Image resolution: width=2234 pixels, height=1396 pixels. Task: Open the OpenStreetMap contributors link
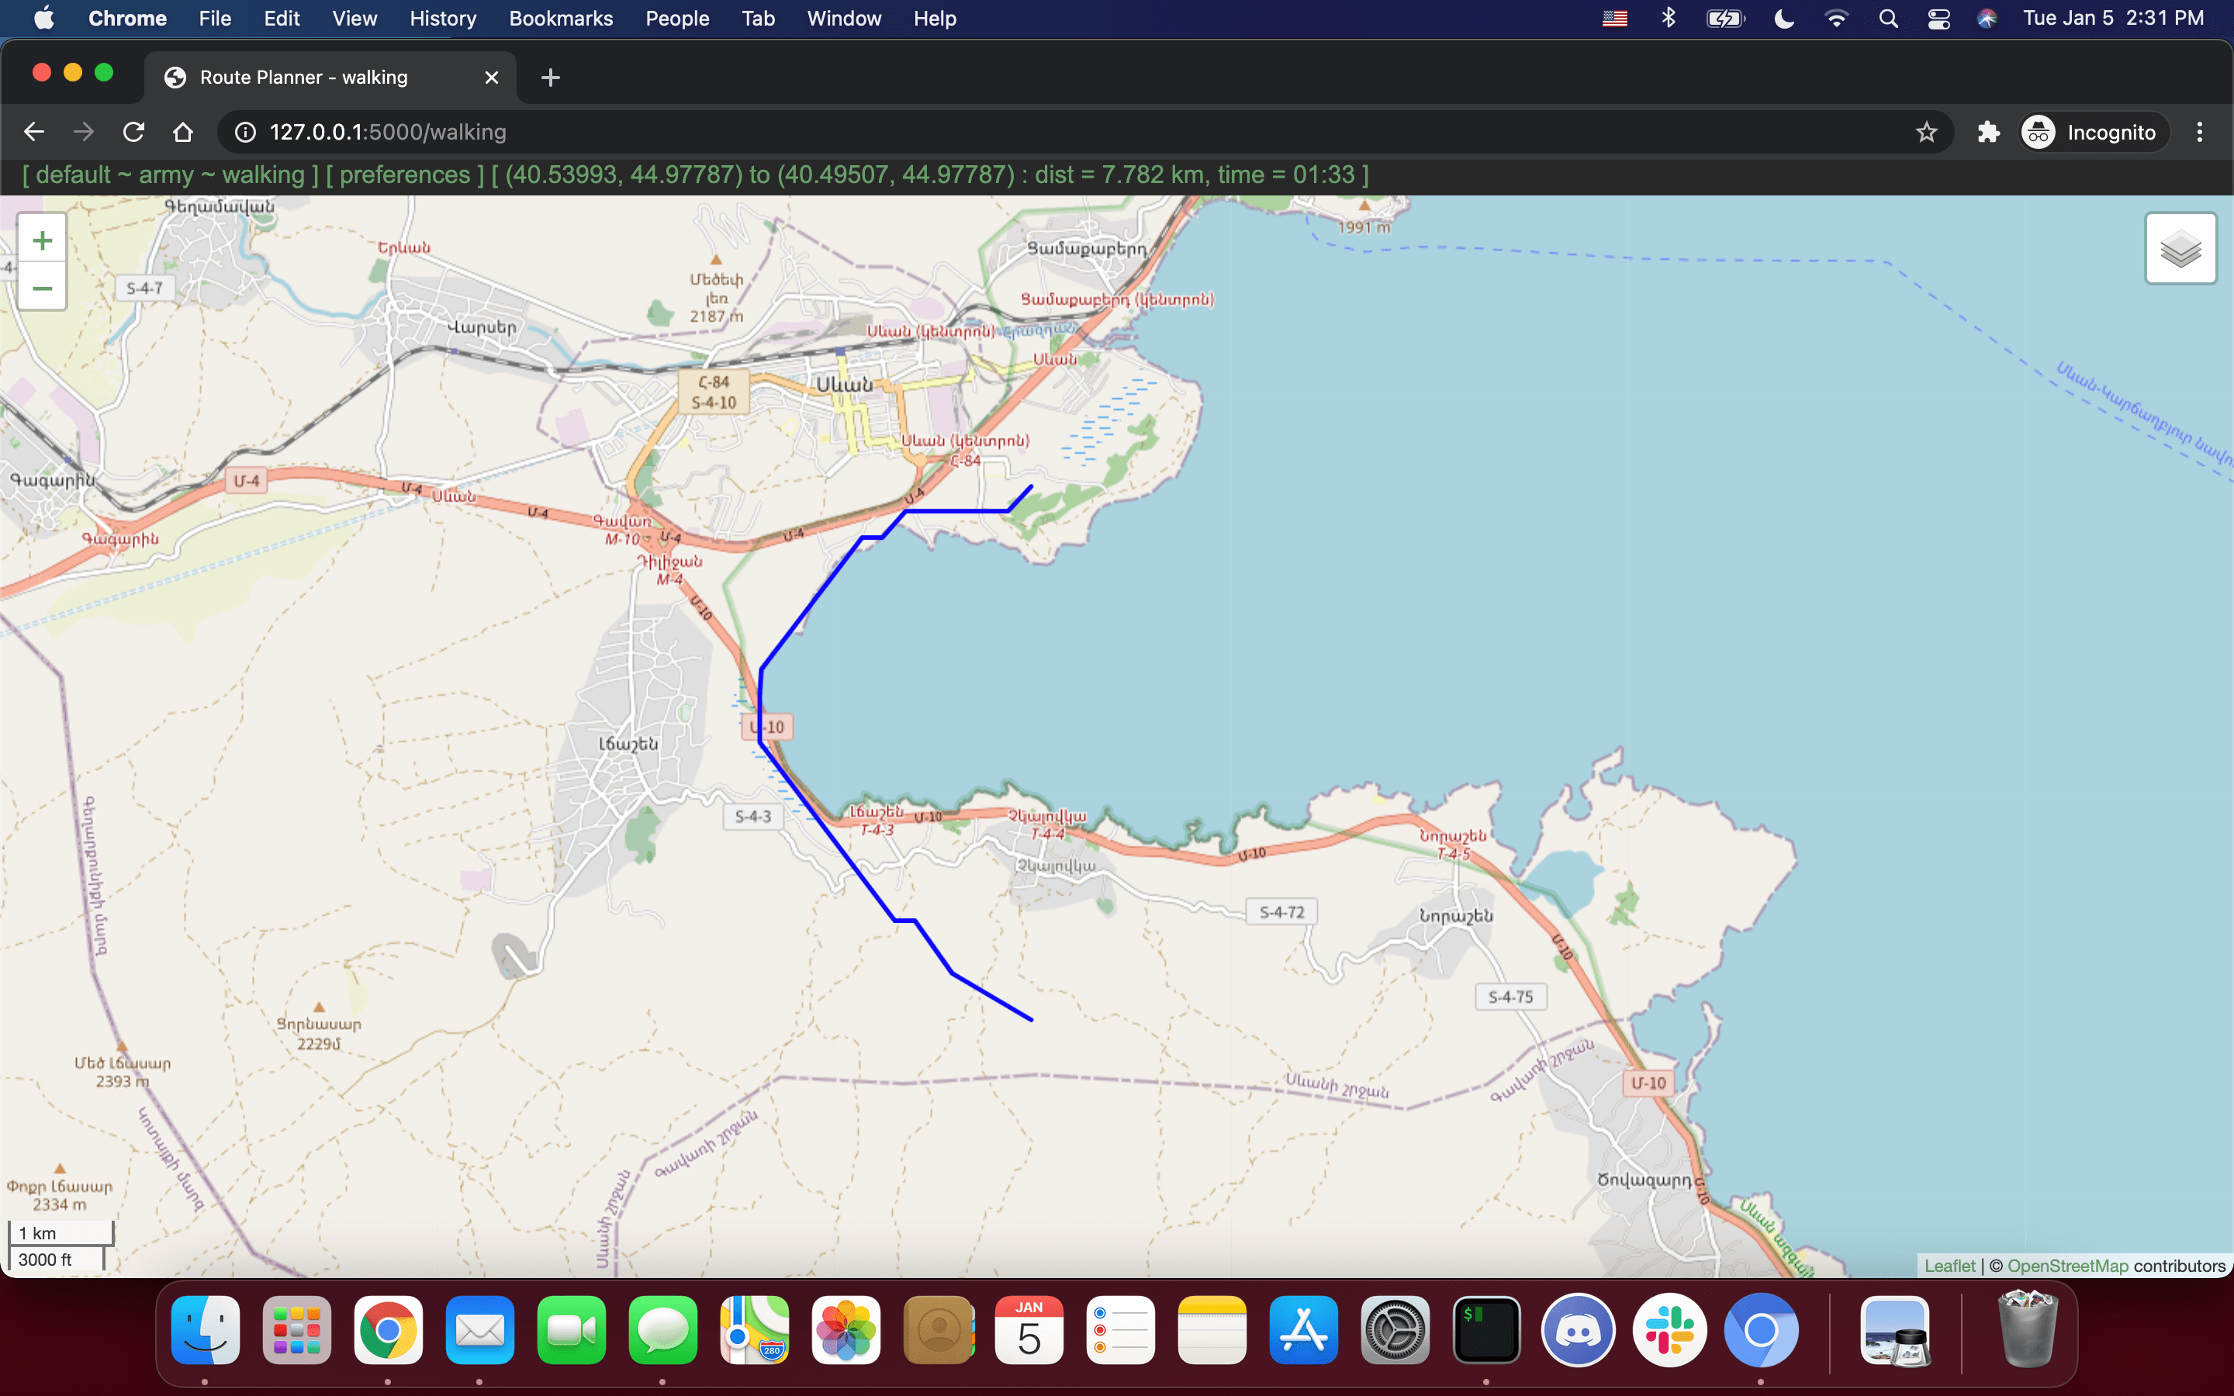point(2065,1266)
